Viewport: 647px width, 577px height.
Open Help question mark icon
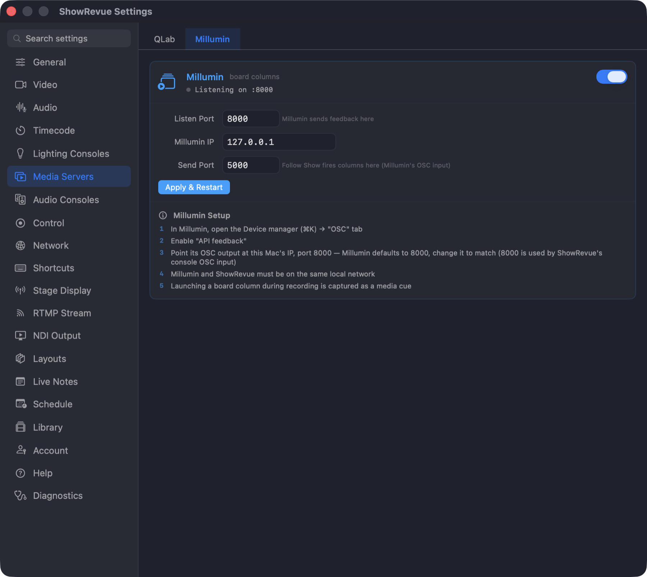20,473
